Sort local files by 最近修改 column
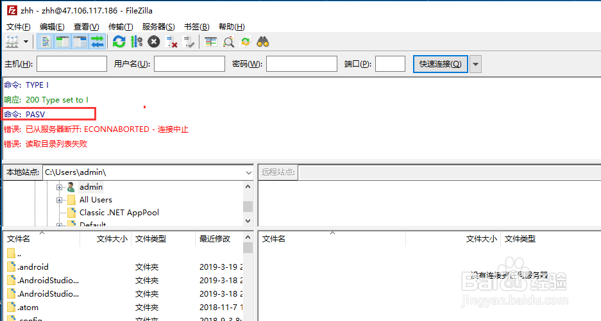The height and width of the screenshot is (321, 601). tap(219, 238)
